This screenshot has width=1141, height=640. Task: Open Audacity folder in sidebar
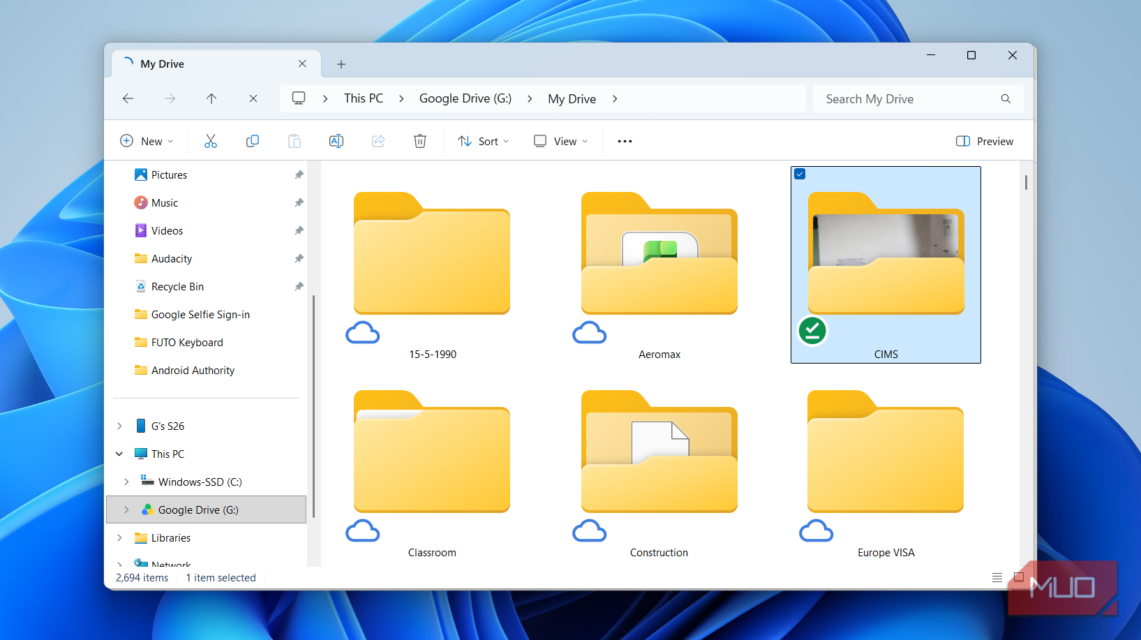pos(172,258)
